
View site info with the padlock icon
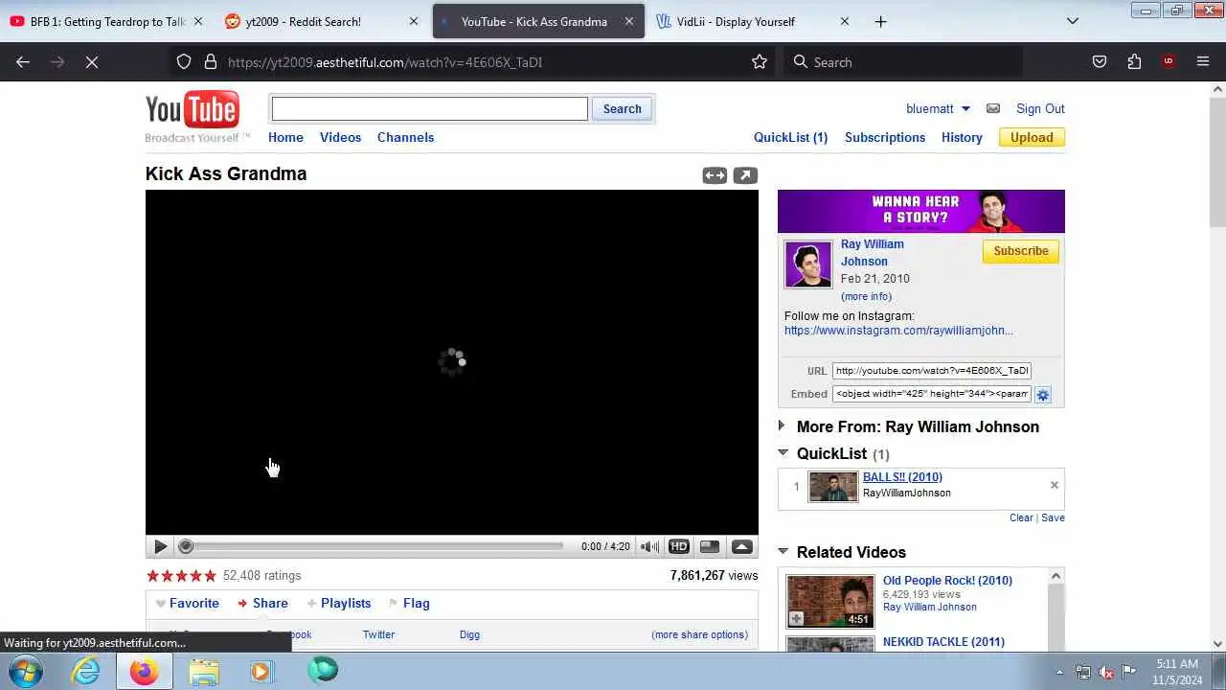(211, 62)
